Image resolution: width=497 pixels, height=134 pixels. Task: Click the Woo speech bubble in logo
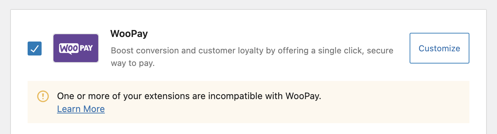68,49
